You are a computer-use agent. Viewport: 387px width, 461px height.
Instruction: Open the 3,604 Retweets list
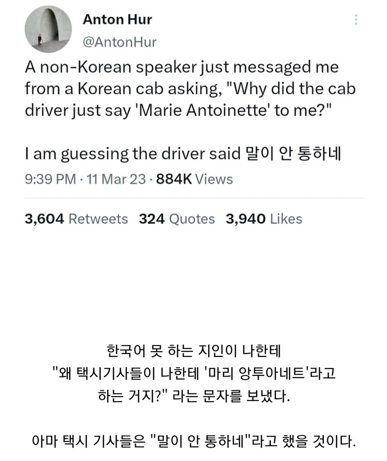[77, 219]
